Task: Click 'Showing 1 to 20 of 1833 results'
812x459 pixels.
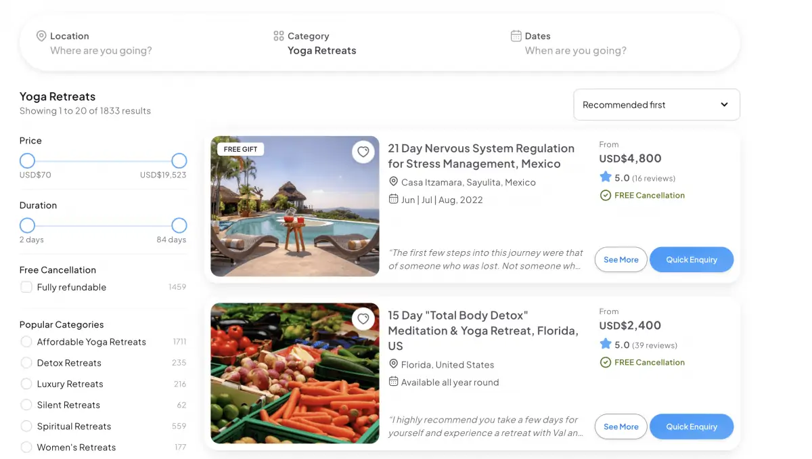Action: tap(85, 110)
